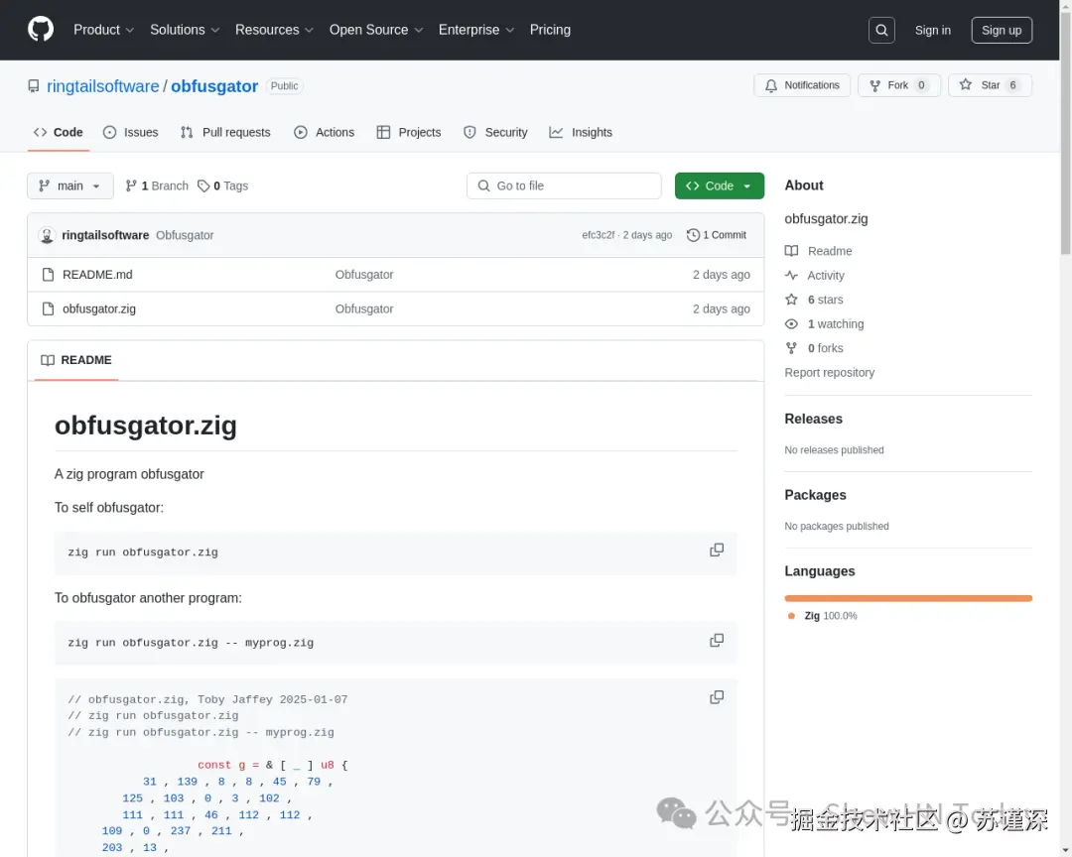Image resolution: width=1072 pixels, height=857 pixels.
Task: Click the file icon beside obfusgator.zig
Action: [x=48, y=308]
